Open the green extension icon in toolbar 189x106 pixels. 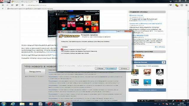tap(177, 5)
